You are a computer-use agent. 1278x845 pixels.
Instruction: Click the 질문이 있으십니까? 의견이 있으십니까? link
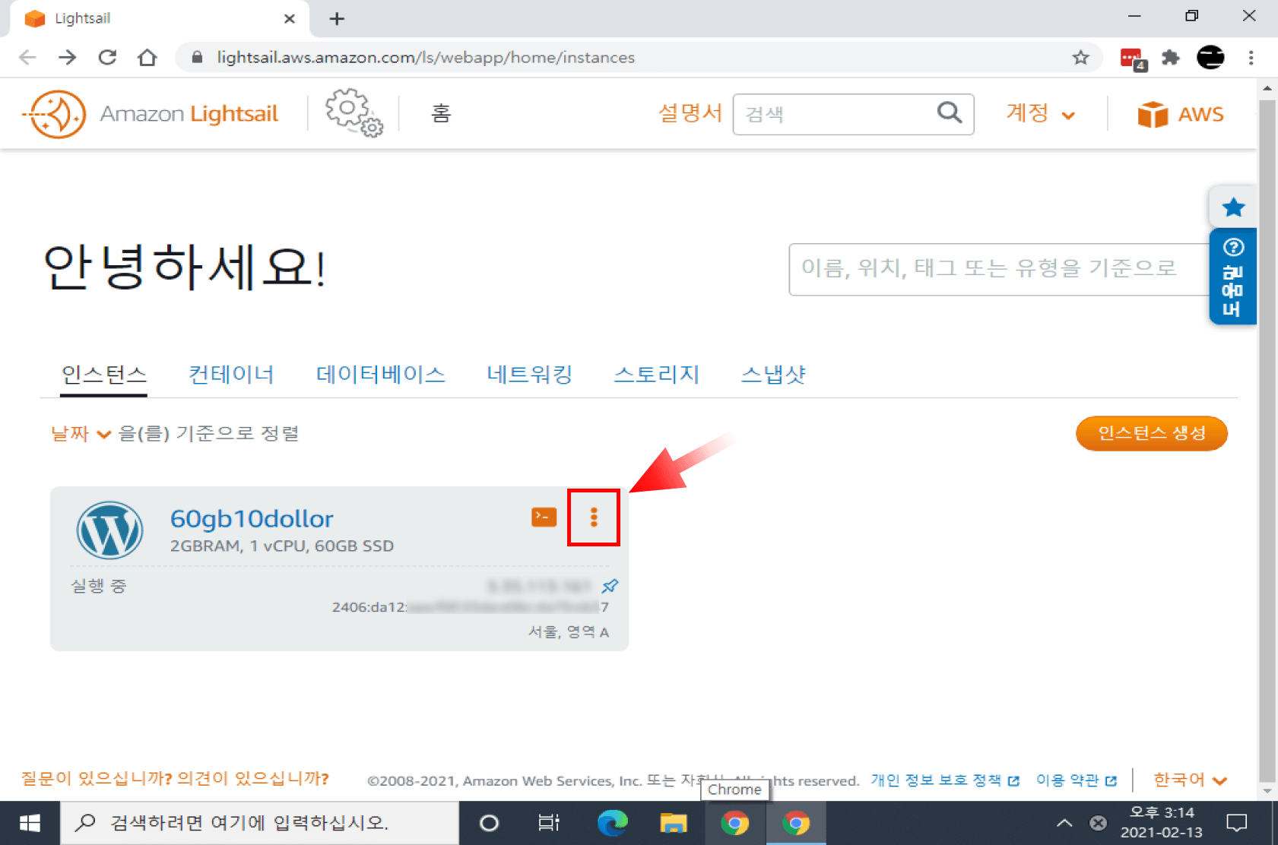(x=175, y=779)
